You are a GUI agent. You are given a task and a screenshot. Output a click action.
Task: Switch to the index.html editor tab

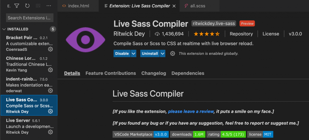tap(78, 6)
